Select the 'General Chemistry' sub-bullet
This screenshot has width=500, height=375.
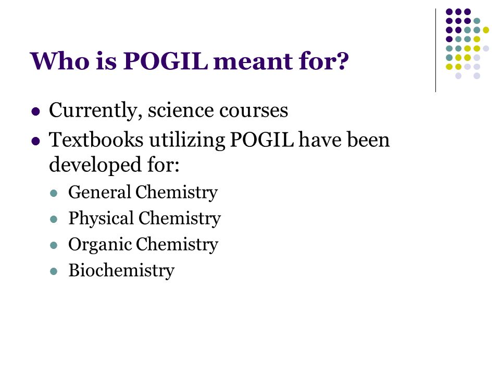click(143, 192)
